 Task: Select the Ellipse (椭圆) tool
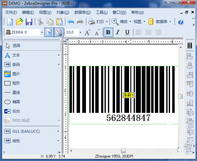coord(12,102)
